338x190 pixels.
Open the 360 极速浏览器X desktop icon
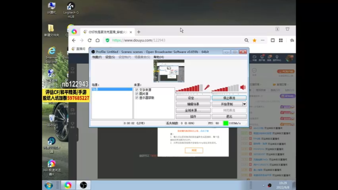click(52, 168)
